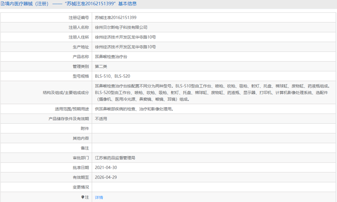Click the 第二类 management category value
Screen dimensions: 337x202
tap(101, 66)
